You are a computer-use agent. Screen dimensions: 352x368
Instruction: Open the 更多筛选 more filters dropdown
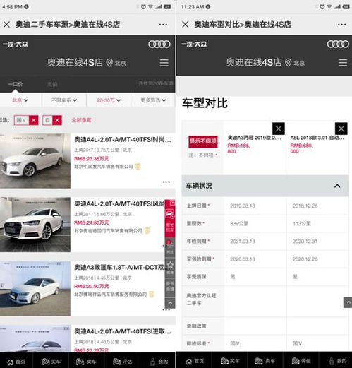(153, 100)
